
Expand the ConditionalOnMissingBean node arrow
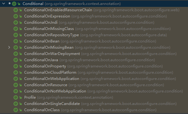point(9,47)
